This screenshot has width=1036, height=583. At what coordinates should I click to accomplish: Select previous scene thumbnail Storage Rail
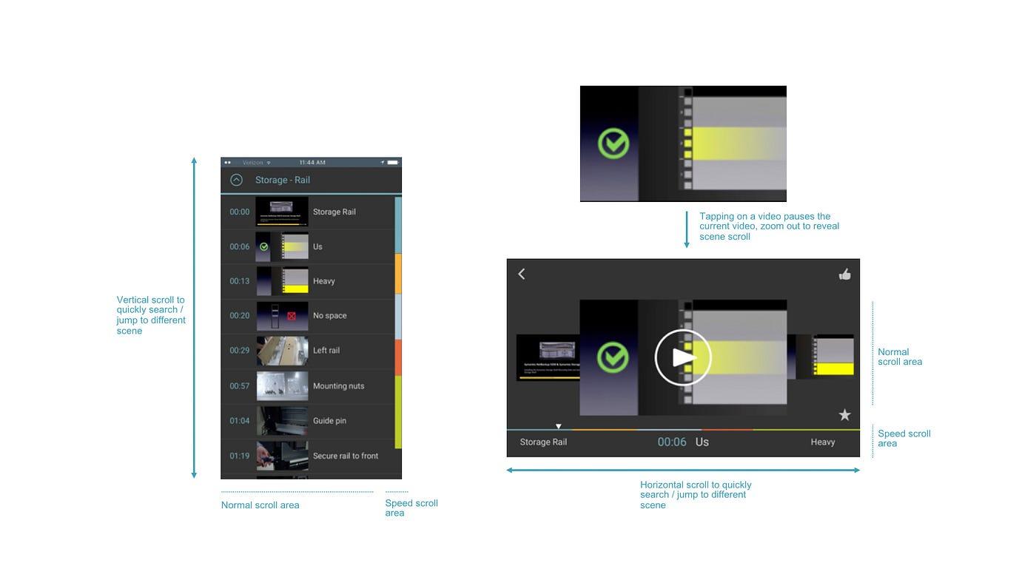548,357
